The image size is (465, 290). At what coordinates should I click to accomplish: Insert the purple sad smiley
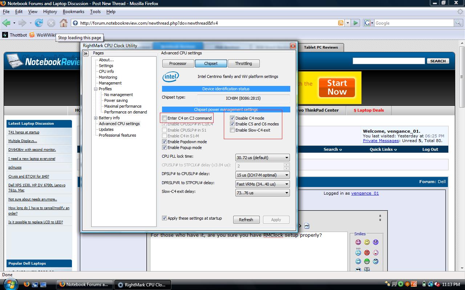click(376, 242)
